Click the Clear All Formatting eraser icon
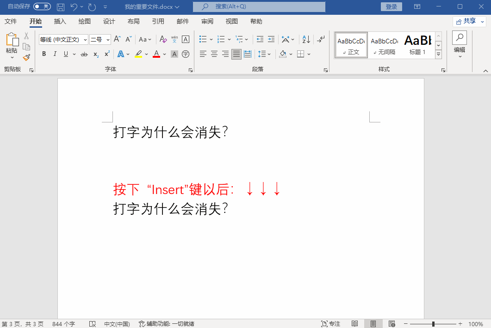The width and height of the screenshot is (491, 328). 163,39
